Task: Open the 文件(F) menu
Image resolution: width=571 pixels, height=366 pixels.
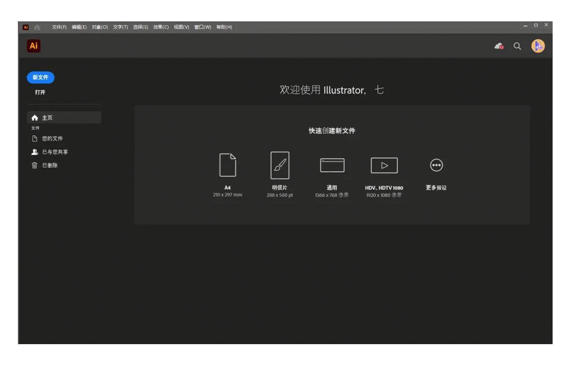Action: (59, 27)
